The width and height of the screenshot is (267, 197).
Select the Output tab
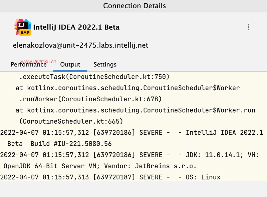pyautogui.click(x=70, y=64)
